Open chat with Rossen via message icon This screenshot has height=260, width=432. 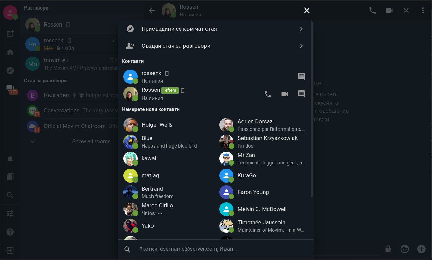[301, 94]
